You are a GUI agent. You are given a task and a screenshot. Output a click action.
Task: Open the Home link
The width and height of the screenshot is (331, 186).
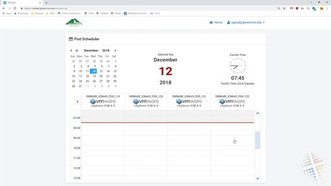pyautogui.click(x=216, y=22)
